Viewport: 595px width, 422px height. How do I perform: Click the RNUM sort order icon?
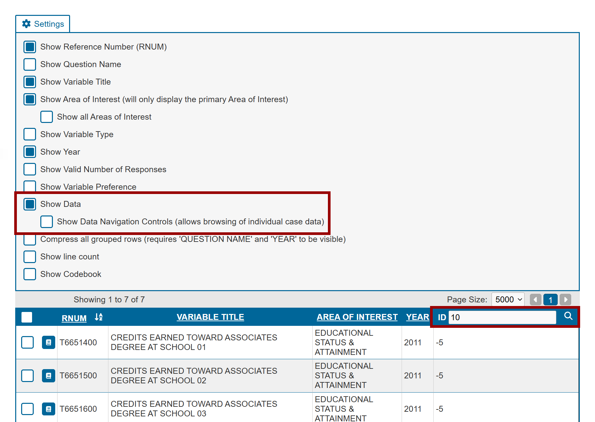click(x=99, y=317)
